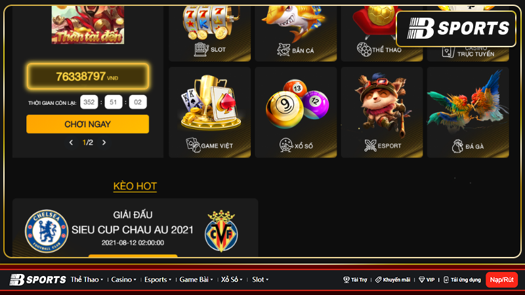525x295 pixels.
Task: Open the Slot machine game category
Action: (209, 33)
